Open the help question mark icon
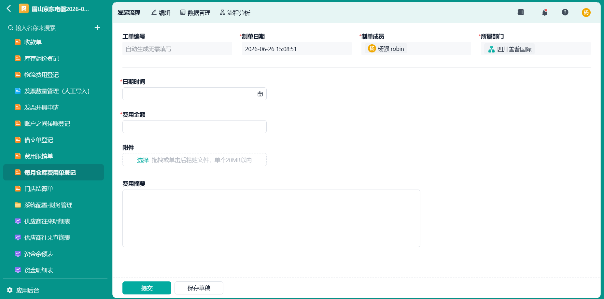Image resolution: width=604 pixels, height=299 pixels. coord(565,12)
